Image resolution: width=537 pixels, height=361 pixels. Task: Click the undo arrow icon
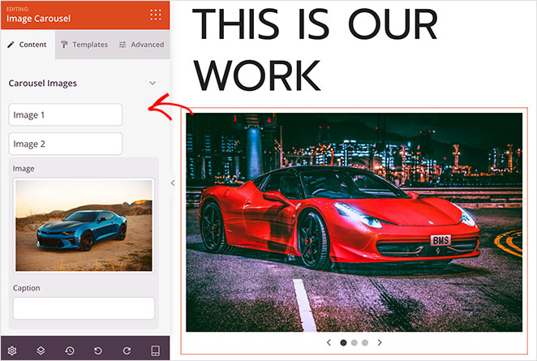pos(98,350)
